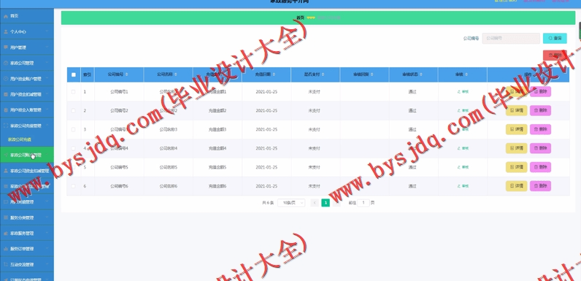The width and height of the screenshot is (581, 281).
Task: Click the 审核 edit icon for 公司编号1
Action: (459, 91)
